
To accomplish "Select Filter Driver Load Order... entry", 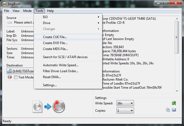I will (68, 71).
